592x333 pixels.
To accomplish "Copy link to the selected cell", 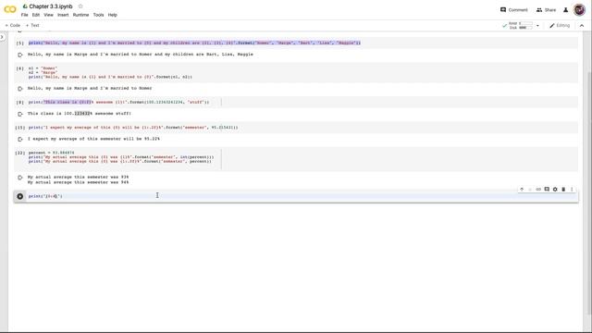I will pyautogui.click(x=538, y=189).
